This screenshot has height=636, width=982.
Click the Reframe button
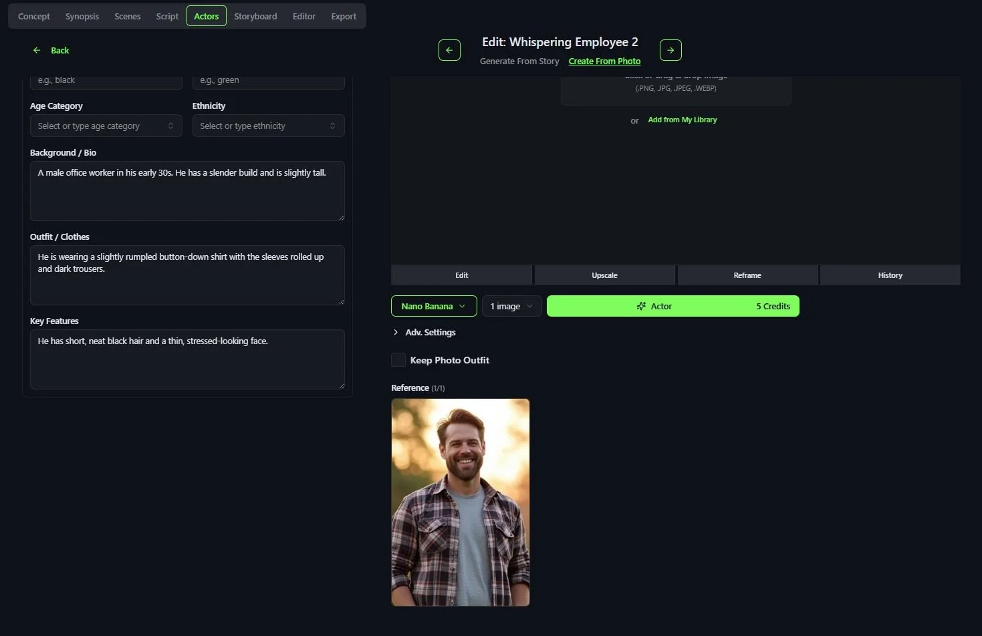[x=747, y=275]
